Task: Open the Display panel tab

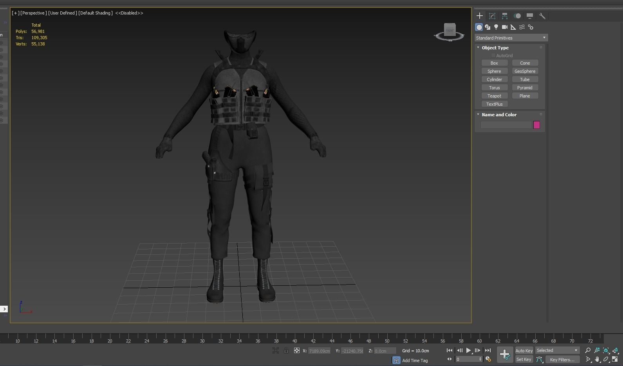Action: coord(530,16)
